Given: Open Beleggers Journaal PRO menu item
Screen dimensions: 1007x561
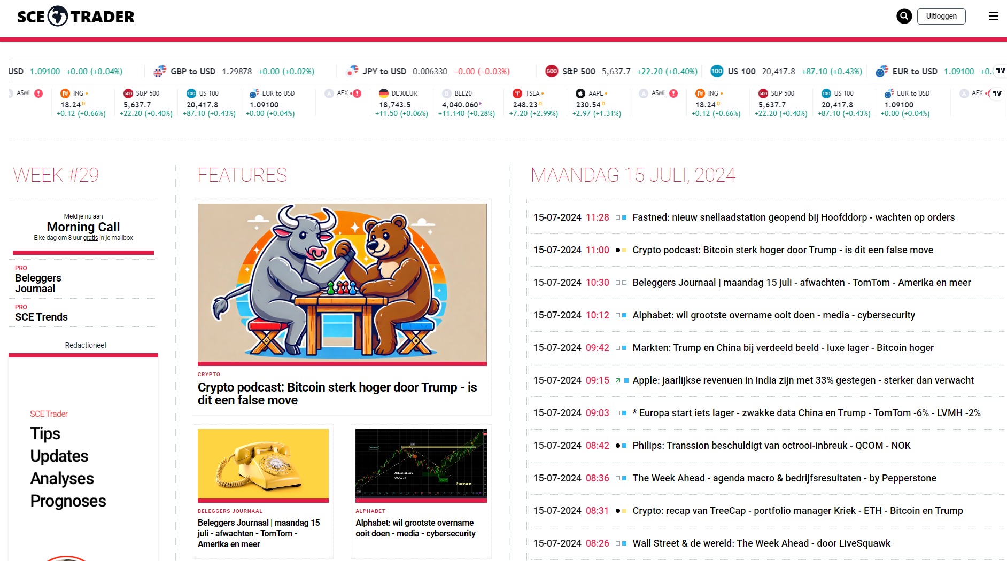Looking at the screenshot, I should (x=38, y=283).
